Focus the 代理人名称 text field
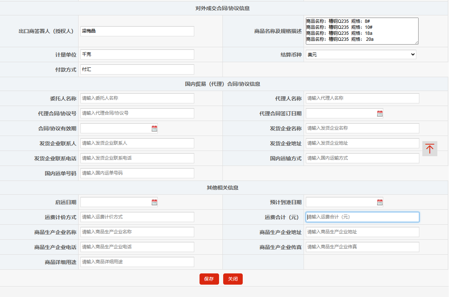Screen dimensions: 449x297 pyautogui.click(x=362, y=98)
